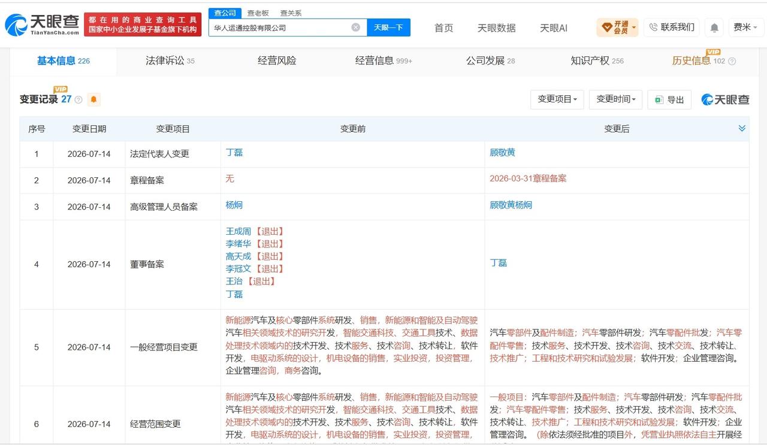Click the 变更后 column header
This screenshot has height=445, width=767.
click(x=617, y=129)
